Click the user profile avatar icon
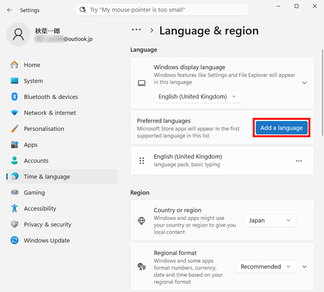The image size is (324, 292). coord(18,34)
